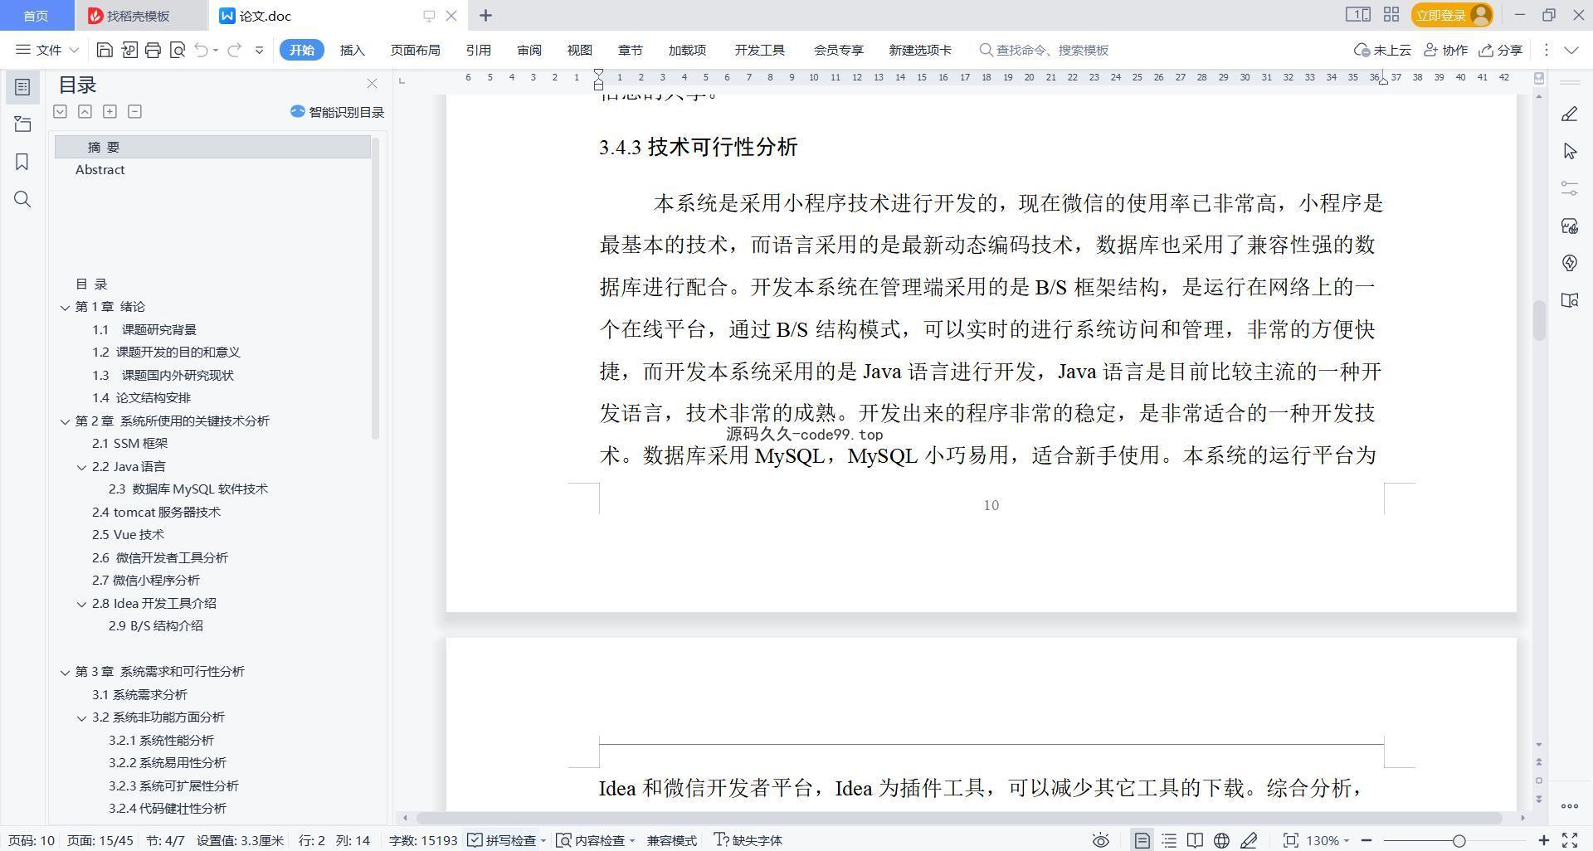Open the 引用 ribbon tab
1593x851 pixels.
pyautogui.click(x=478, y=50)
